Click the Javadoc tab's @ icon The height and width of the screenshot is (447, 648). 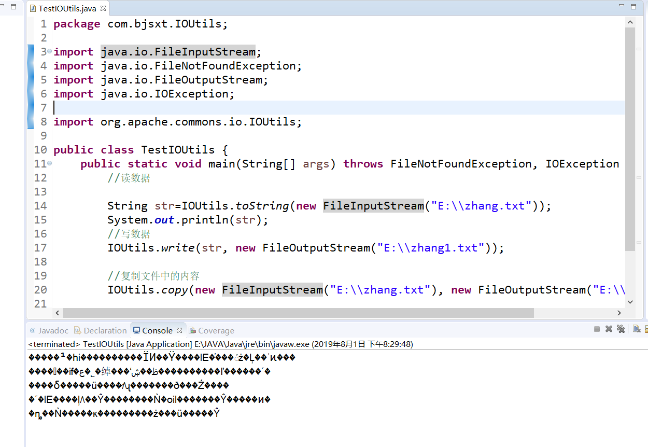(x=33, y=330)
